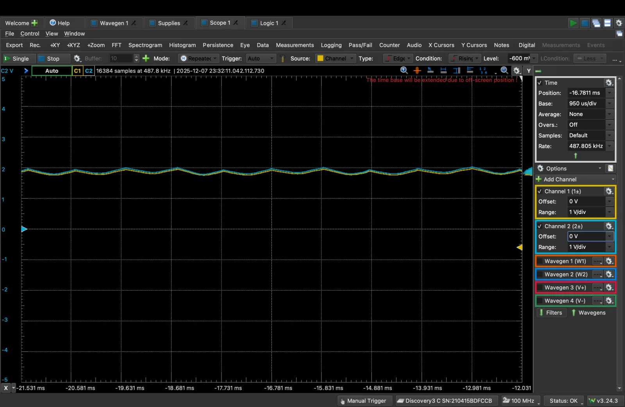The width and height of the screenshot is (625, 407).
Task: Open the Trigger mode dropdown showing Auto
Action: point(261,58)
